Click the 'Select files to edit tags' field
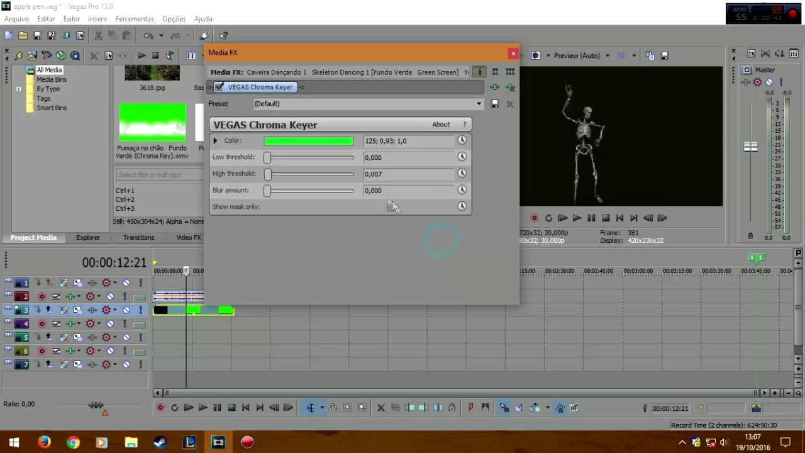 (159, 174)
